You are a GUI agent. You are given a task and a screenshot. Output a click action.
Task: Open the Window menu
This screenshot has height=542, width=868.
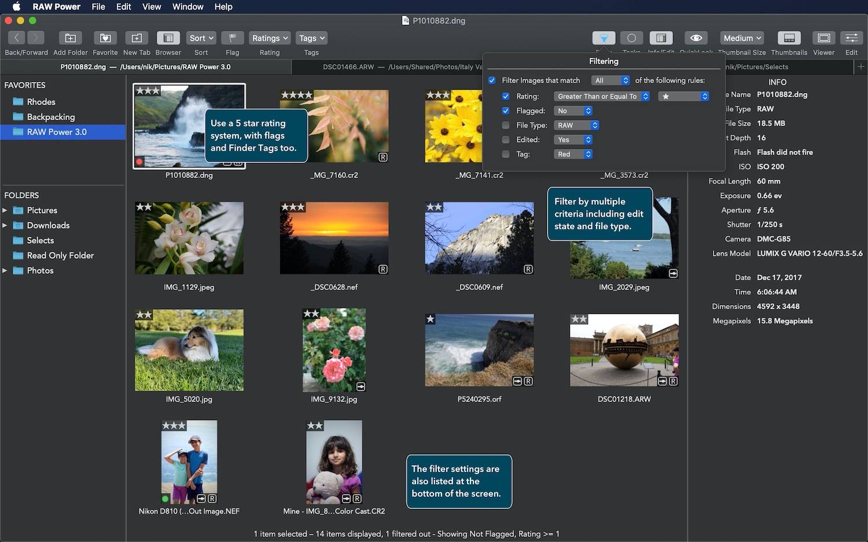coord(187,7)
